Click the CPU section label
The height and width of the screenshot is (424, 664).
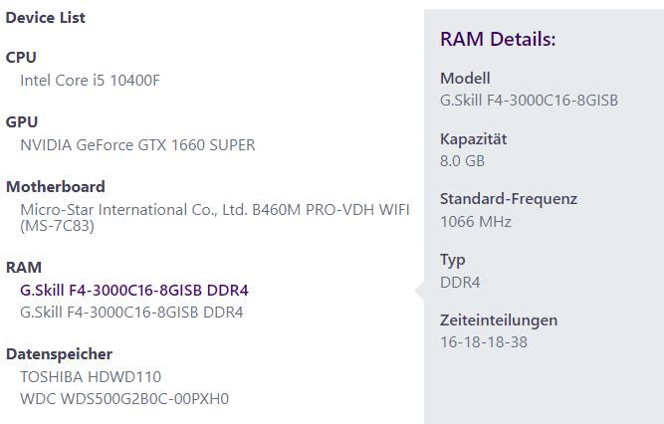point(21,58)
